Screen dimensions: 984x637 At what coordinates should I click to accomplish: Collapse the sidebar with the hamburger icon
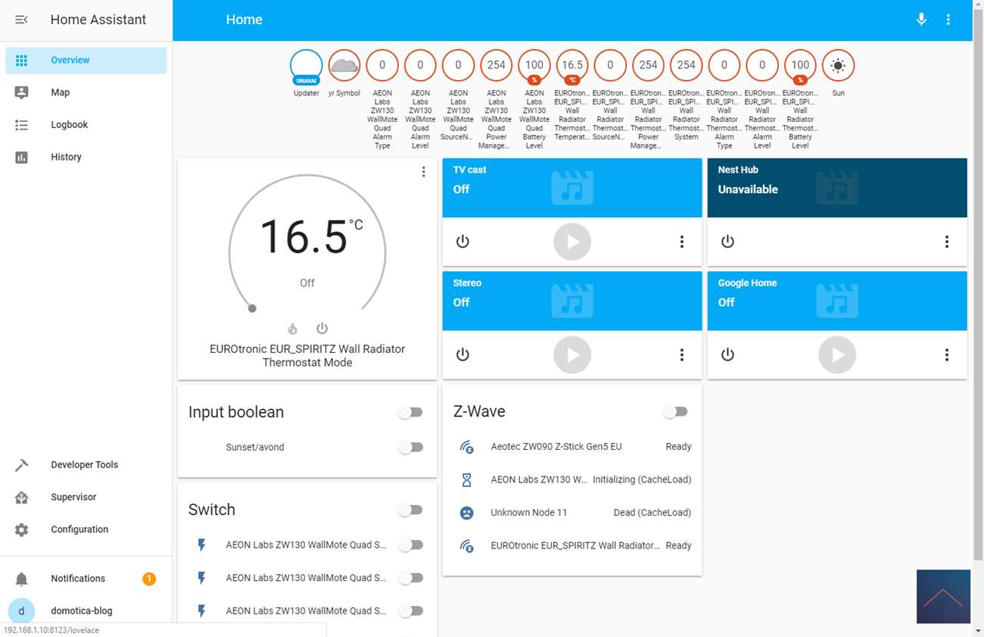[21, 20]
